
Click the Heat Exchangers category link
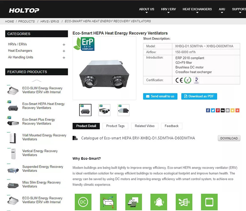coord(20,51)
